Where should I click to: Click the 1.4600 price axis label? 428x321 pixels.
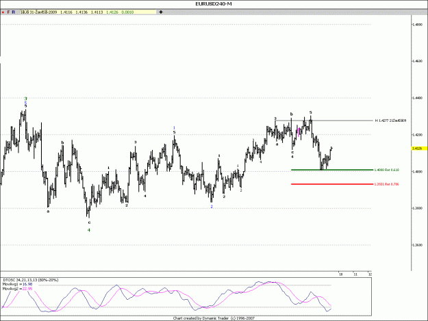418,61
